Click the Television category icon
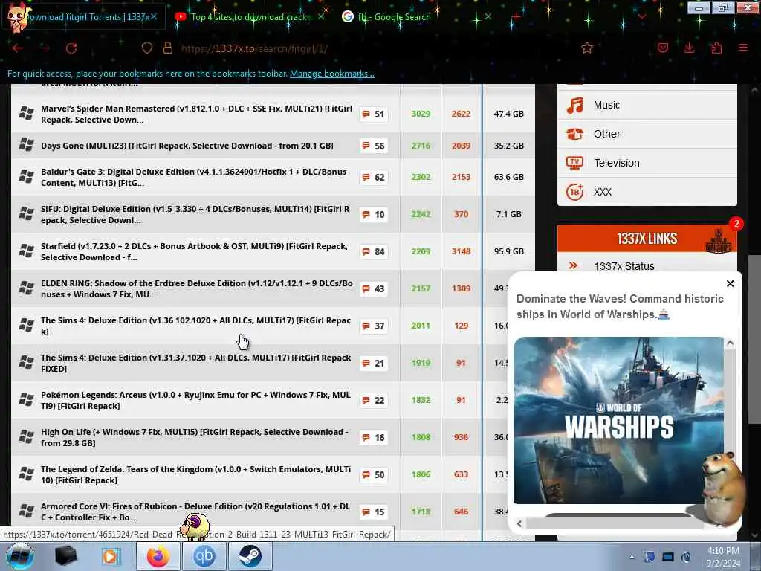The height and width of the screenshot is (571, 761). coord(575,163)
